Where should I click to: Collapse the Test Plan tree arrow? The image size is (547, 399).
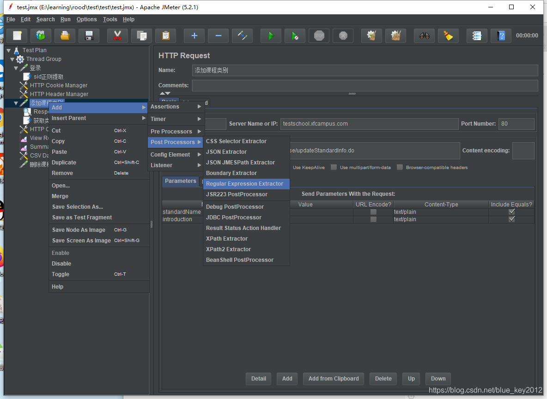(x=9, y=51)
